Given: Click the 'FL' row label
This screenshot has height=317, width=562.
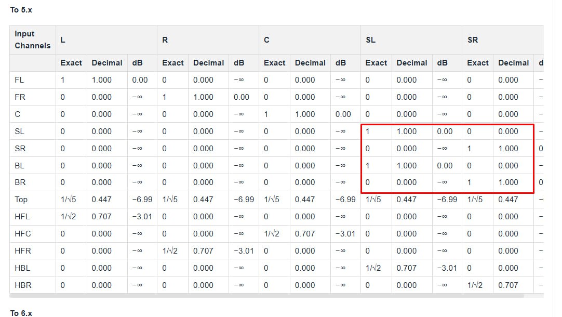Looking at the screenshot, I should pyautogui.click(x=20, y=80).
